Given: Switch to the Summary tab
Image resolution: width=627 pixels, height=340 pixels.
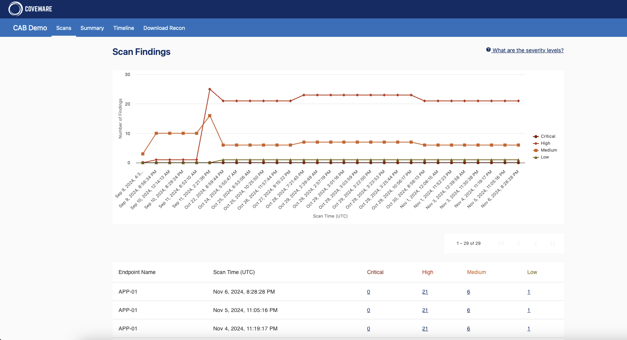Looking at the screenshot, I should pyautogui.click(x=92, y=28).
